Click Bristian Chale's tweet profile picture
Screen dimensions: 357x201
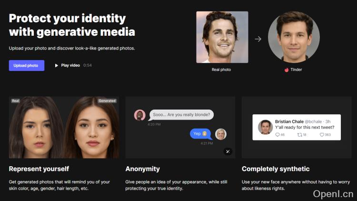coord(265,127)
